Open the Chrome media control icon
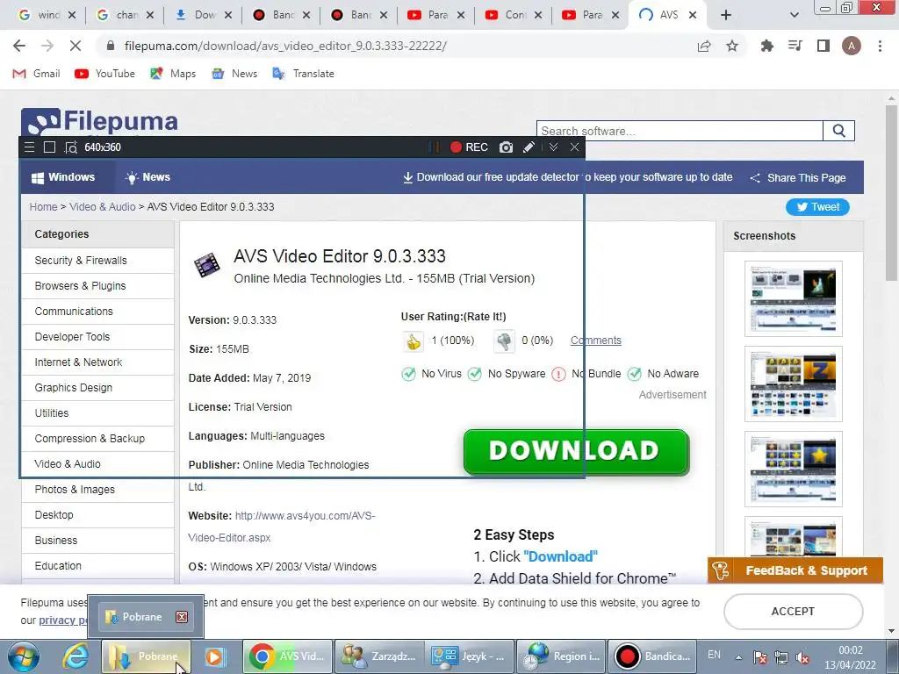Screen dimensions: 899x674 795,46
